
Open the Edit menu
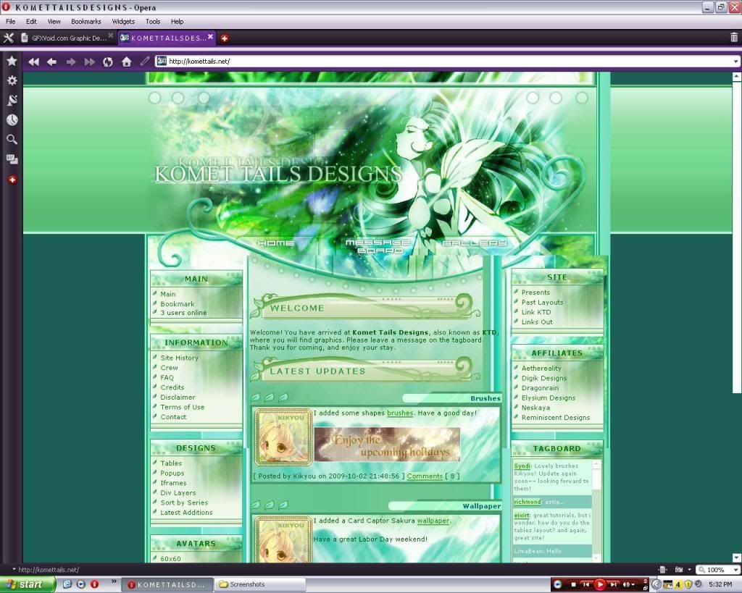click(31, 21)
